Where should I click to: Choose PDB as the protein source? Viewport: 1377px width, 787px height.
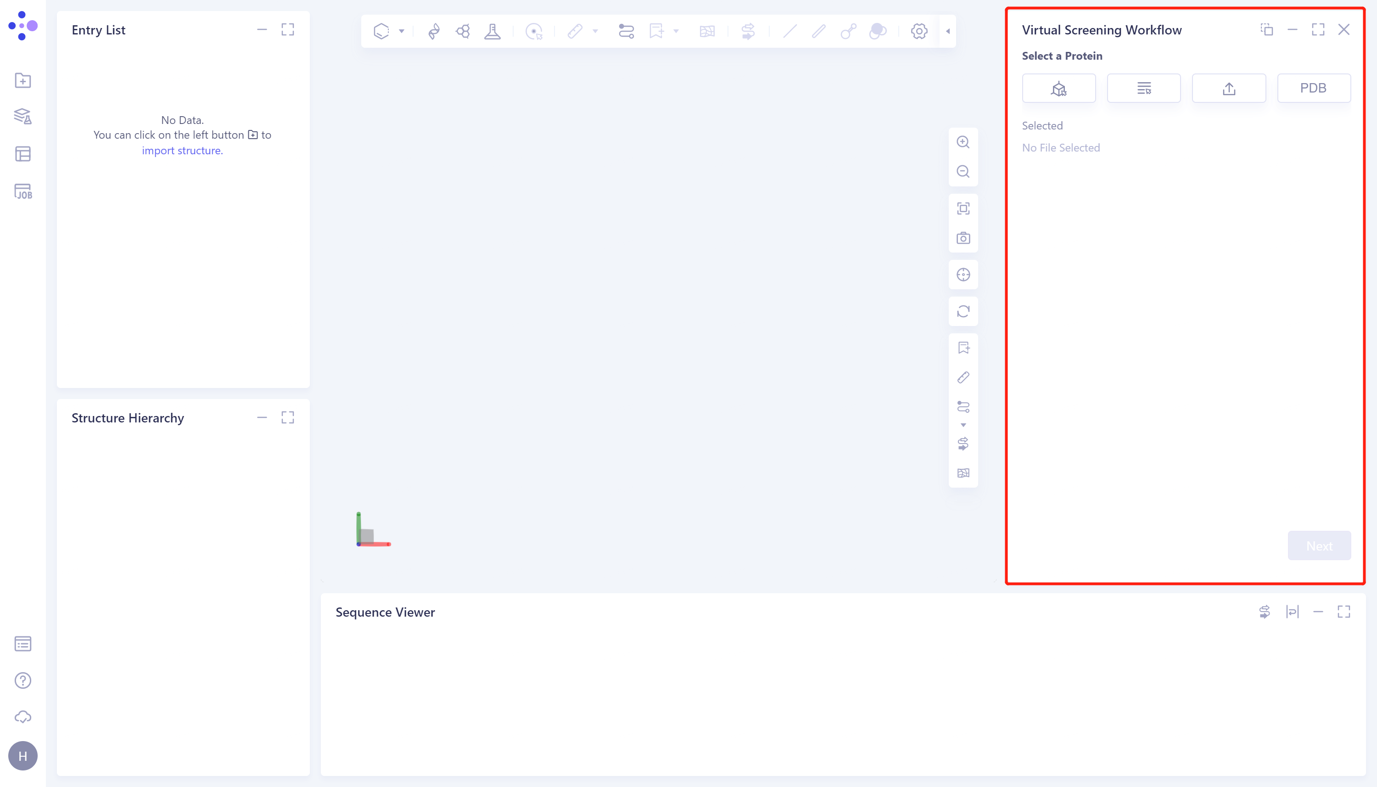pos(1314,88)
